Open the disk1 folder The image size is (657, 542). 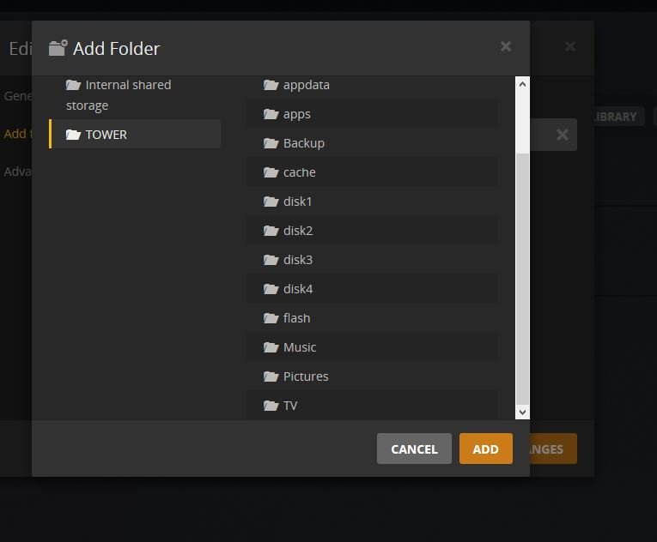pyautogui.click(x=372, y=202)
